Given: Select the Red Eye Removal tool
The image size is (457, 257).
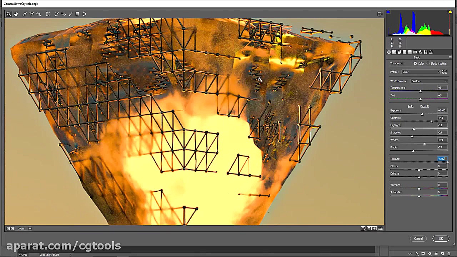Looking at the screenshot, I should pyautogui.click(x=64, y=14).
